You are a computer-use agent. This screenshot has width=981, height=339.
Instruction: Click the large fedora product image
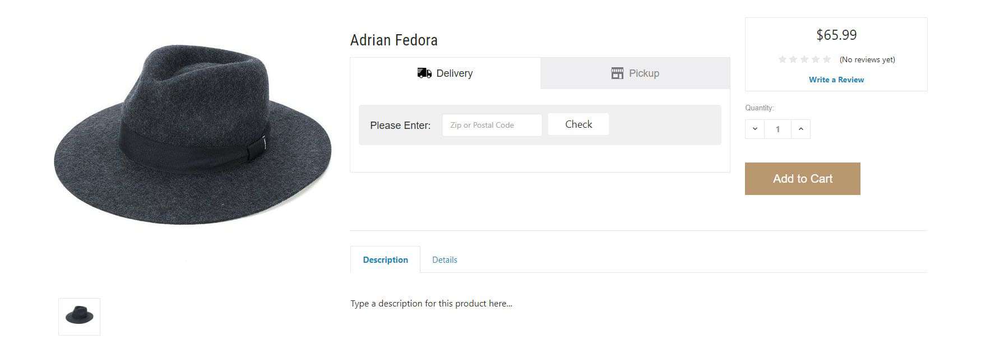click(x=192, y=134)
